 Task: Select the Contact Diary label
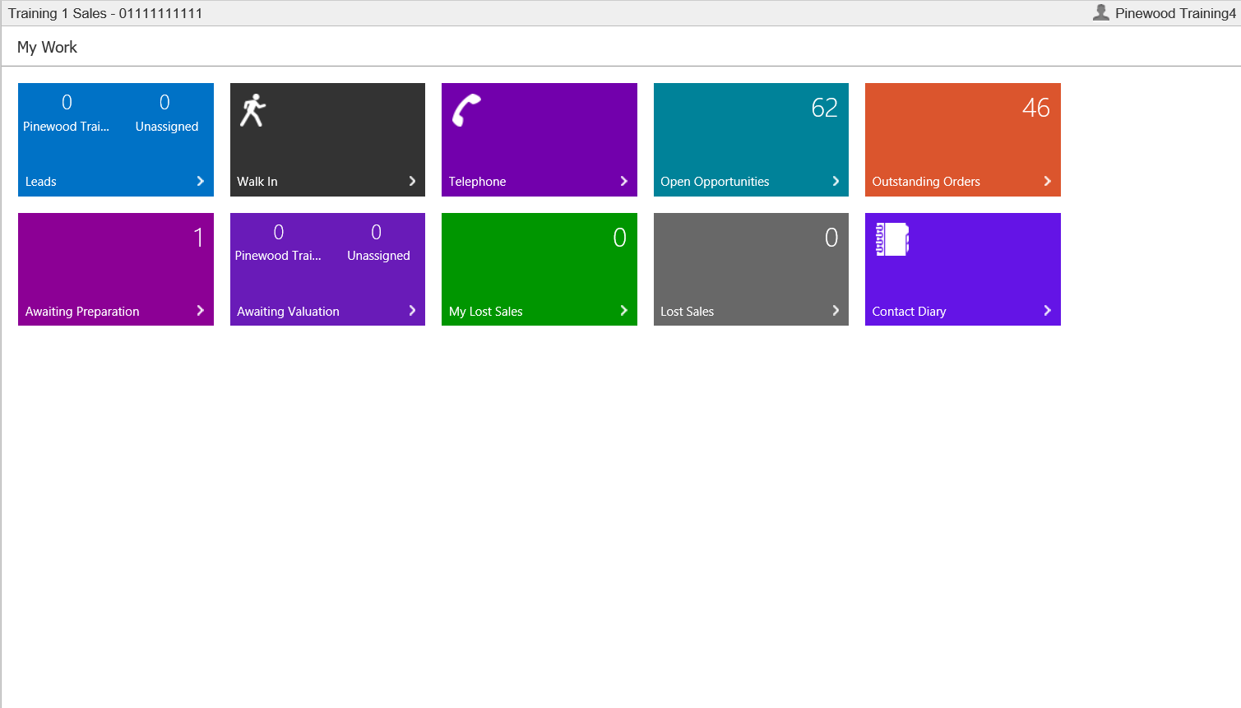[909, 312]
